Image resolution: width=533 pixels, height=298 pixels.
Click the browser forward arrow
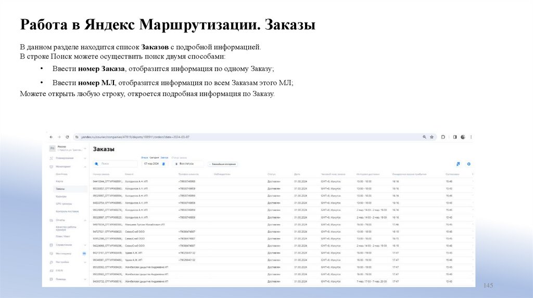(59, 137)
